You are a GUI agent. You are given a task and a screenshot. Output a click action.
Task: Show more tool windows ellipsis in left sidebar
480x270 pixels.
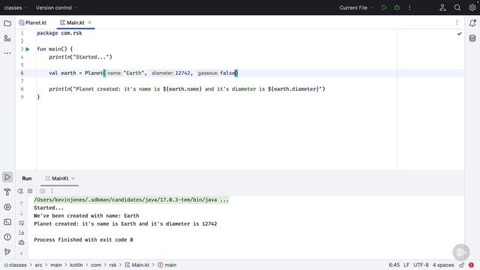7,53
